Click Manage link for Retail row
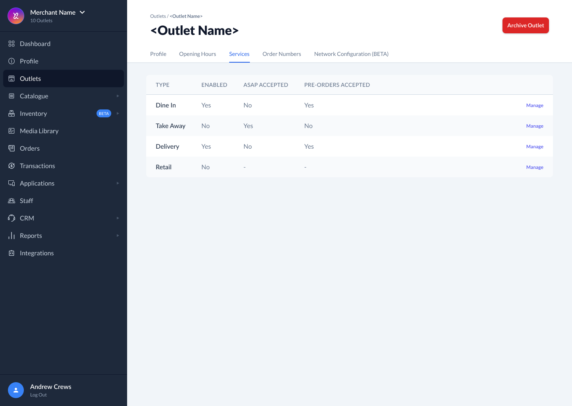This screenshot has width=572, height=406. tap(534, 167)
